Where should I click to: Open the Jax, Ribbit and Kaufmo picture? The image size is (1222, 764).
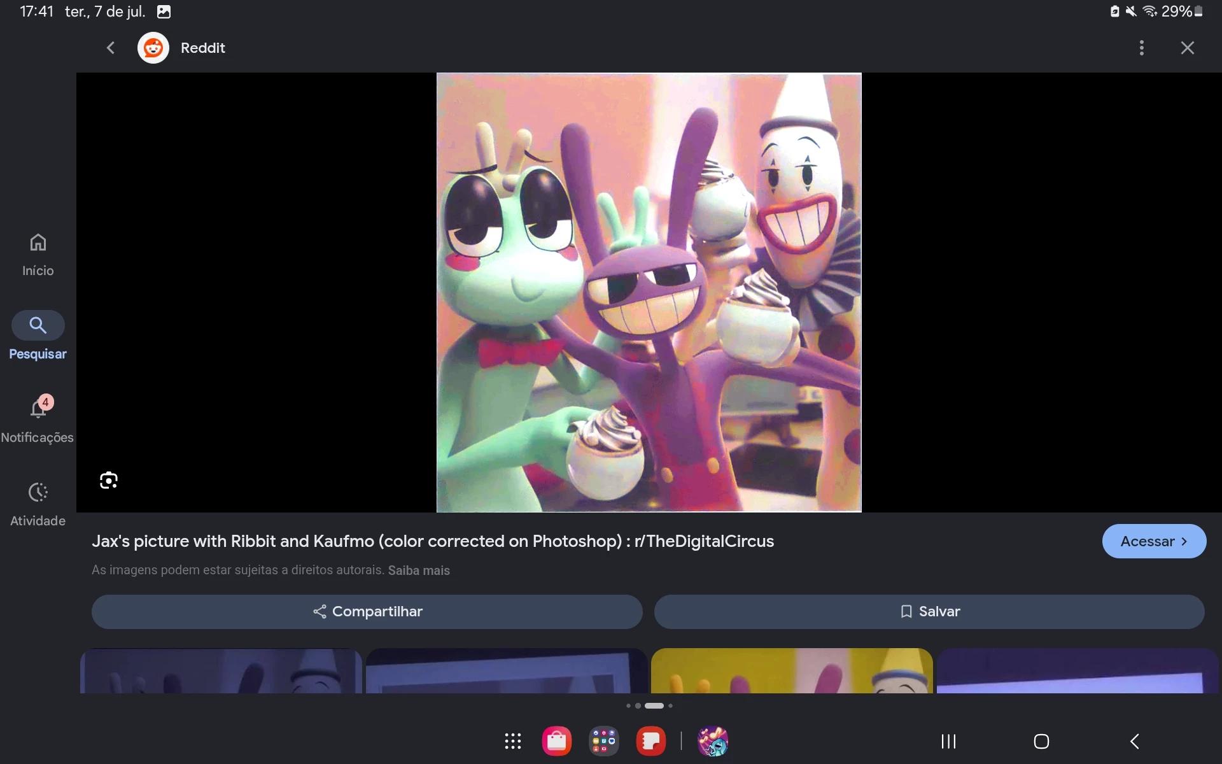649,292
